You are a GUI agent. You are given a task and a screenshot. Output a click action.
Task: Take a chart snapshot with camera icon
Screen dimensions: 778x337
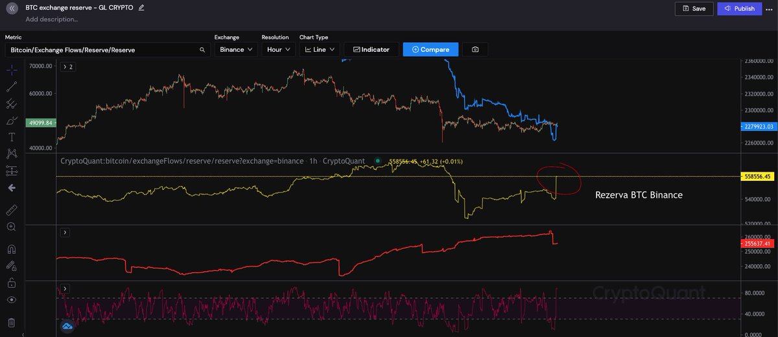[x=476, y=49]
